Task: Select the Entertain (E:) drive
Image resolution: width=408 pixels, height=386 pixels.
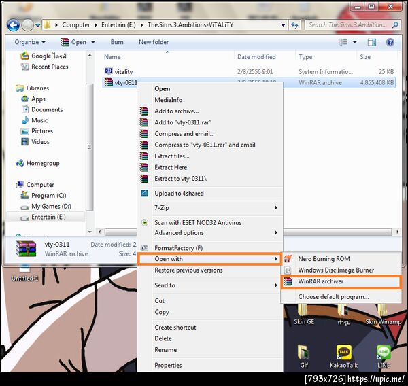Action: point(43,217)
